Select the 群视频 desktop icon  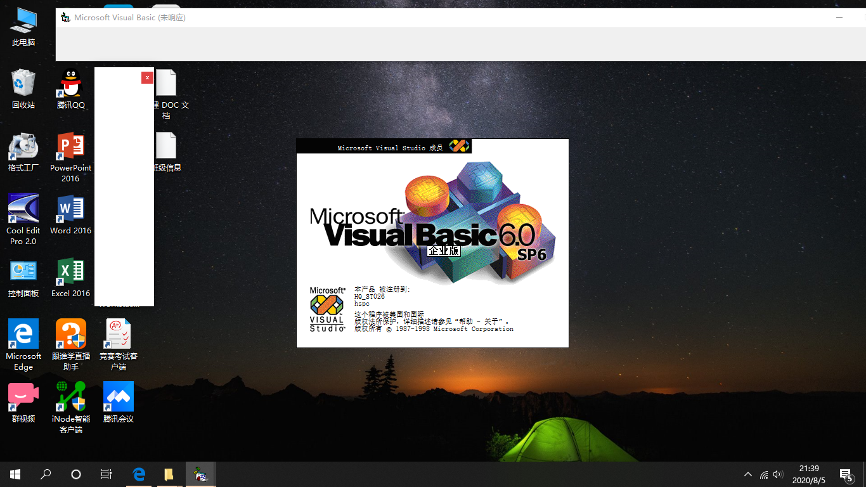(x=23, y=403)
